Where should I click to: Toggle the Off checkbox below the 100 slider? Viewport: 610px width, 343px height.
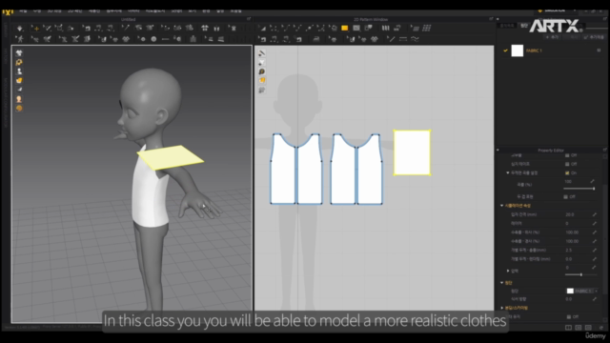[565, 197]
